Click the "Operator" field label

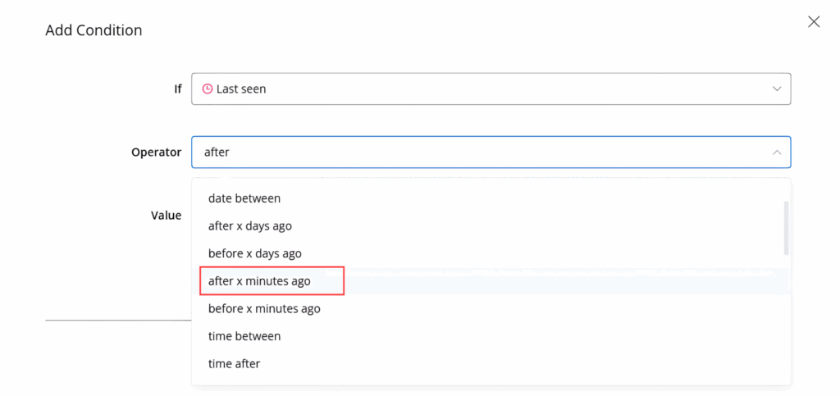pyautogui.click(x=156, y=152)
